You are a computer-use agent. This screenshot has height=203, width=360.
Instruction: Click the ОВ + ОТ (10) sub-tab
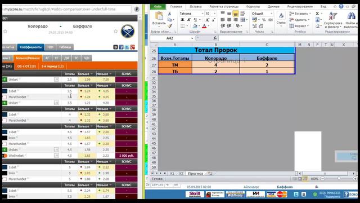point(26,67)
